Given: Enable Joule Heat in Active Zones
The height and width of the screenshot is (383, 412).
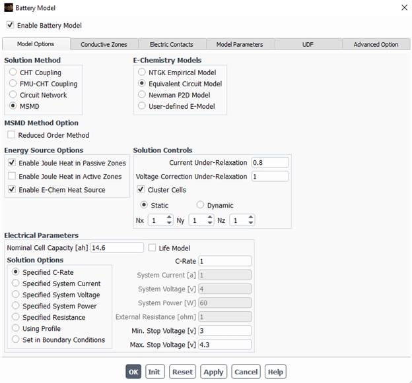Looking at the screenshot, I should coord(12,177).
